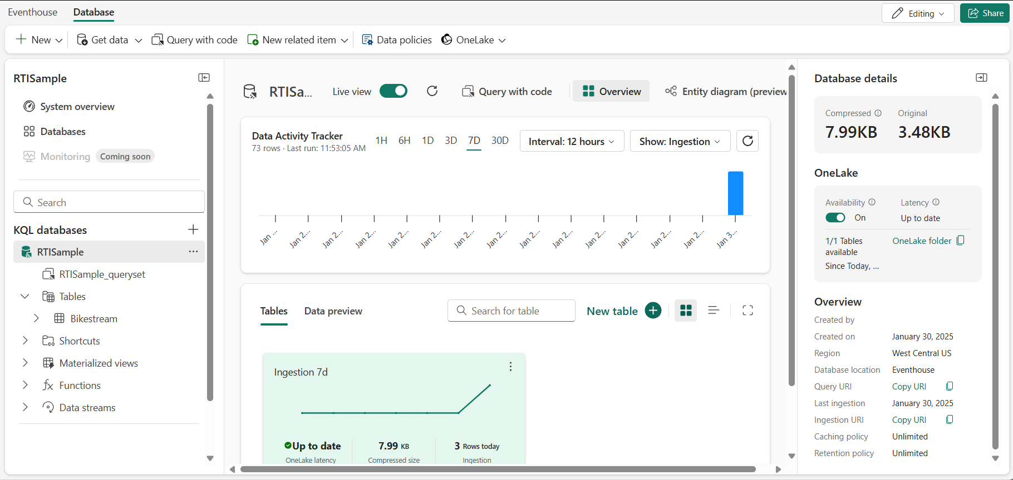Select the 1D time range
The width and height of the screenshot is (1013, 480).
[x=427, y=141]
